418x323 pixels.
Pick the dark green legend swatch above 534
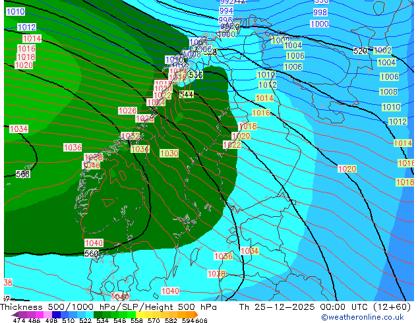point(98,314)
